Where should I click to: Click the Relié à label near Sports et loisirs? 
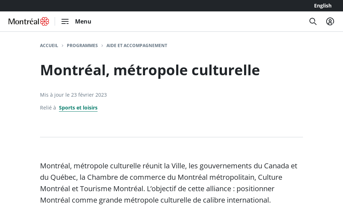47,107
